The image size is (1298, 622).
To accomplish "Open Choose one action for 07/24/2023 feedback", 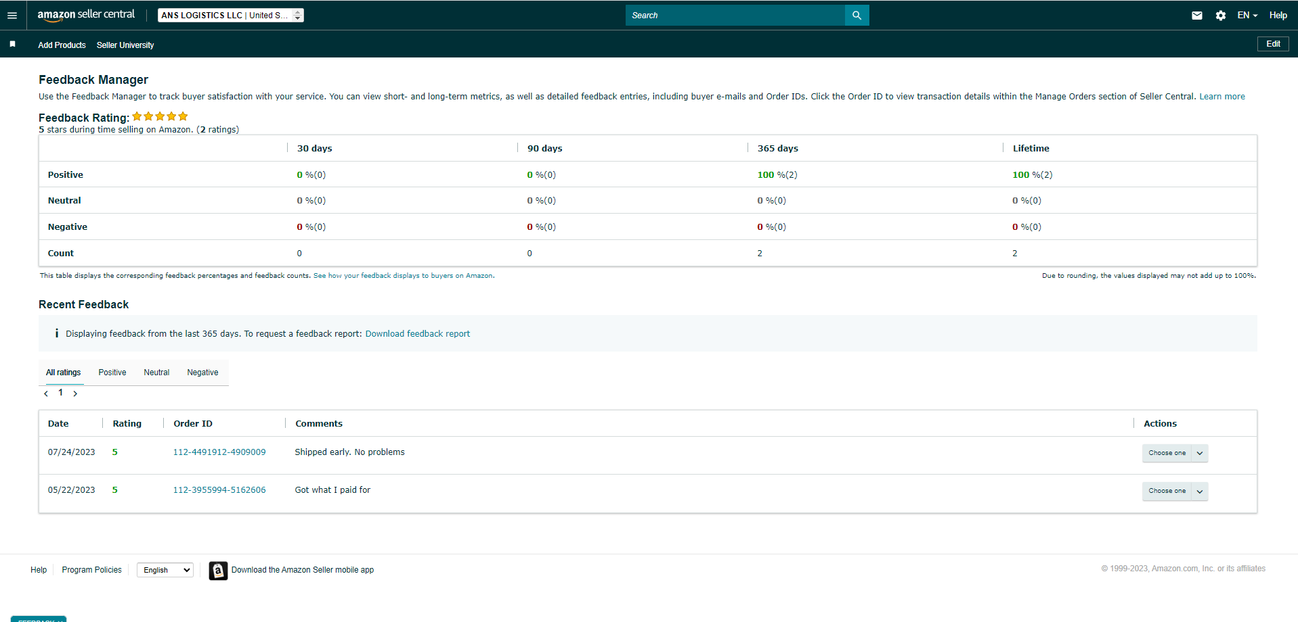I will point(1167,453).
